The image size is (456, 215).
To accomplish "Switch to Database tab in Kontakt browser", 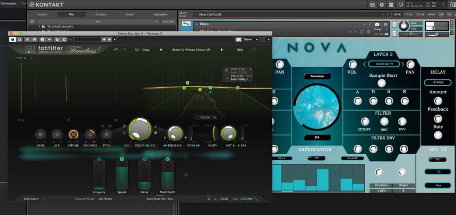I will click(101, 14).
